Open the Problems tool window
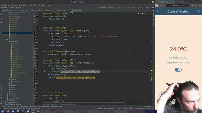The image size is (202, 113). [x=25, y=106]
